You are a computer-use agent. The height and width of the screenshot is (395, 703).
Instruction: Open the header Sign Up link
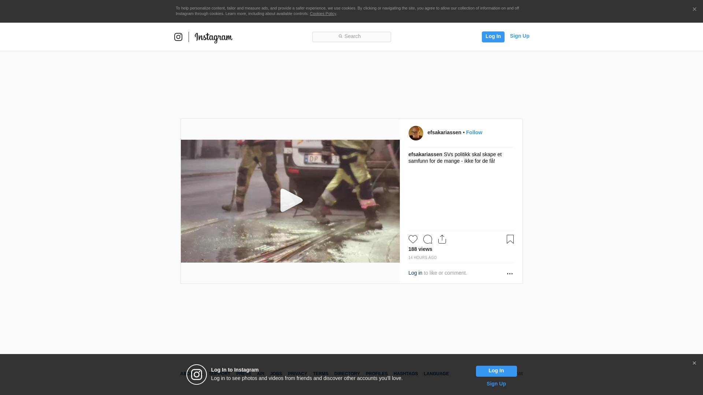click(520, 36)
